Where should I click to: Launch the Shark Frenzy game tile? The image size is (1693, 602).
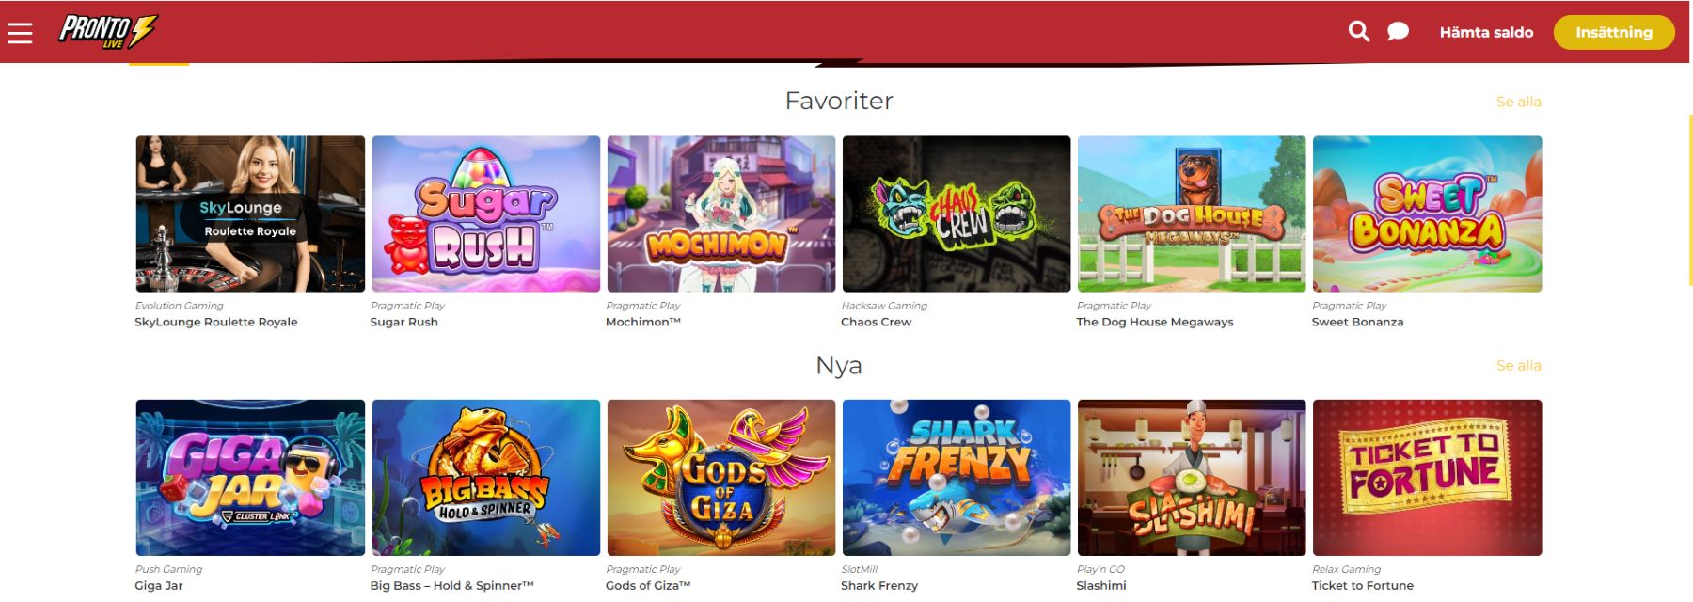point(957,477)
